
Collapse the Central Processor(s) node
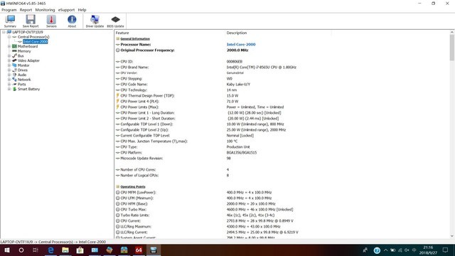click(9, 37)
